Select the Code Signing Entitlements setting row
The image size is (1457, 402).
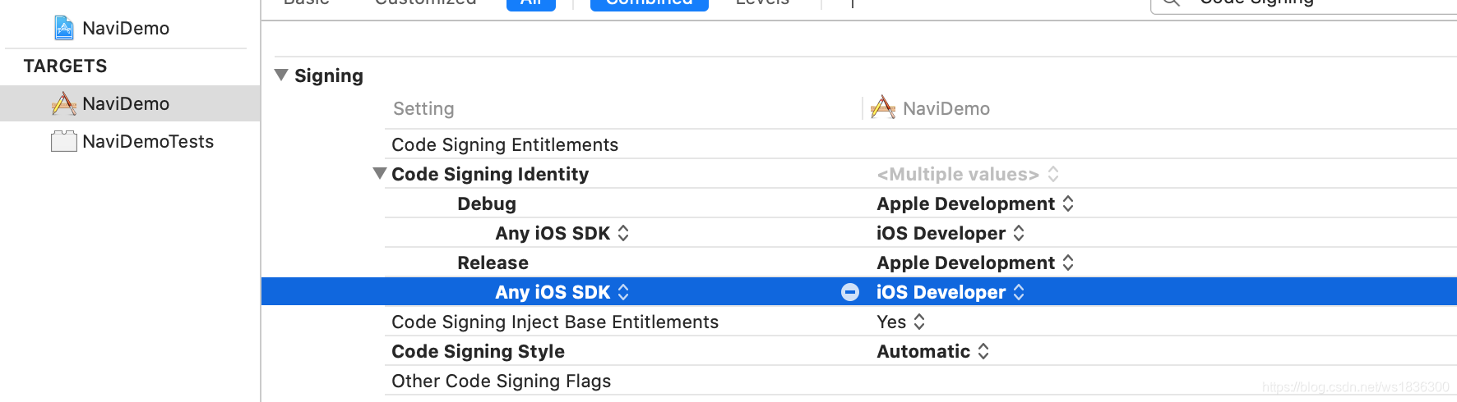coord(921,144)
